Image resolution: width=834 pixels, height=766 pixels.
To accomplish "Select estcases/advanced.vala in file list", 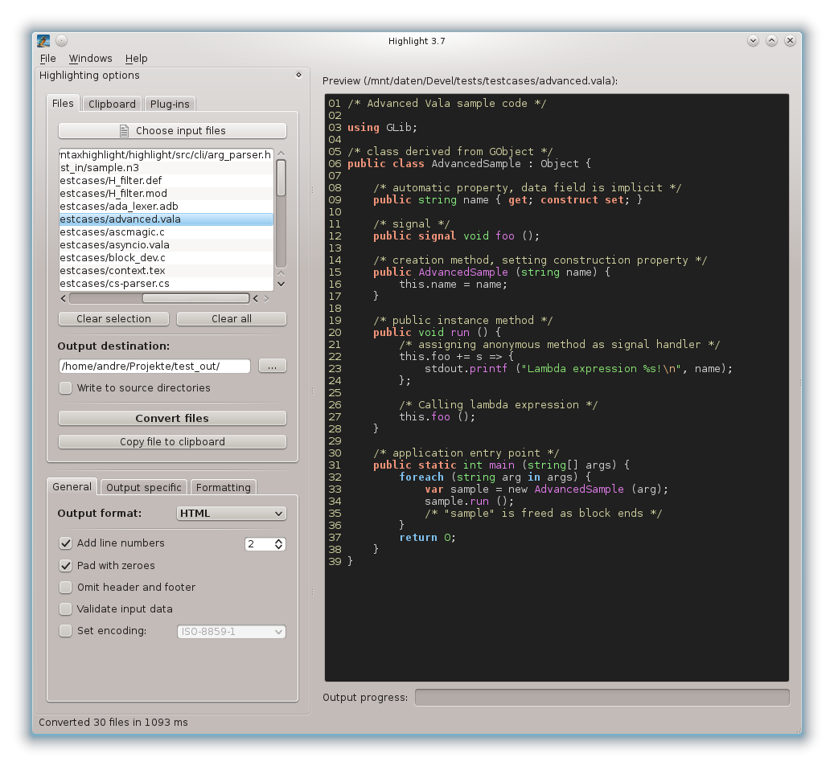I will tap(166, 219).
